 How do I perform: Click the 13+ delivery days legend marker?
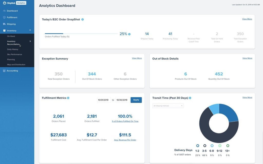tap(227, 146)
